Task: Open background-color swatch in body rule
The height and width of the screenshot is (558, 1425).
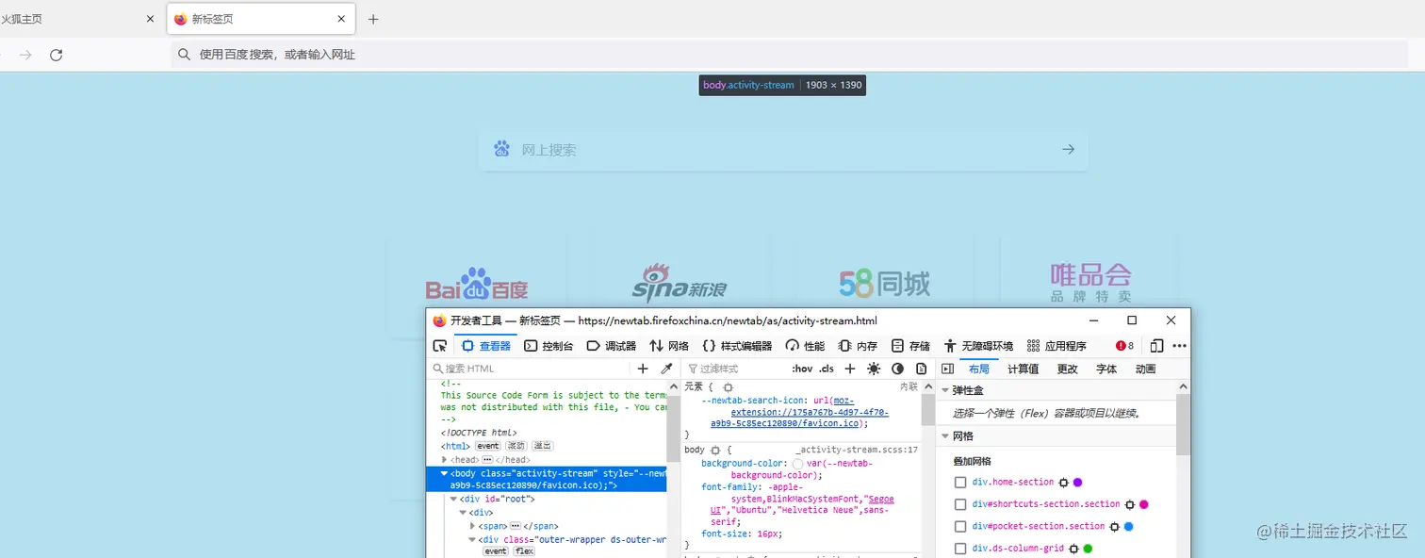Action: tap(798, 464)
